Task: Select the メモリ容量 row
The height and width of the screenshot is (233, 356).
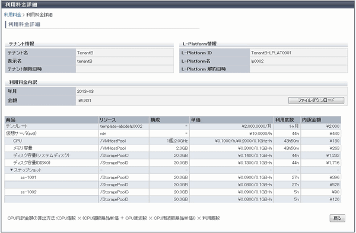Action: [173, 148]
